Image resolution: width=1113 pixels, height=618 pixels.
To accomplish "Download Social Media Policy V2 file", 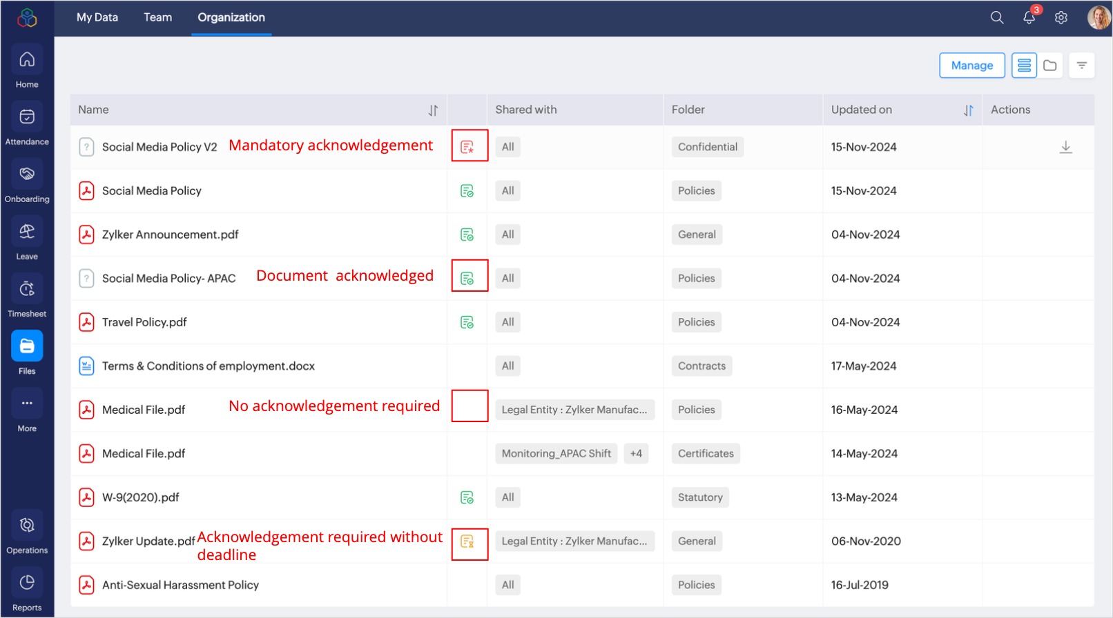I will 1065,147.
